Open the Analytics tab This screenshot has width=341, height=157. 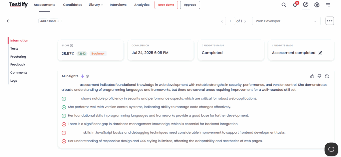[142, 5]
